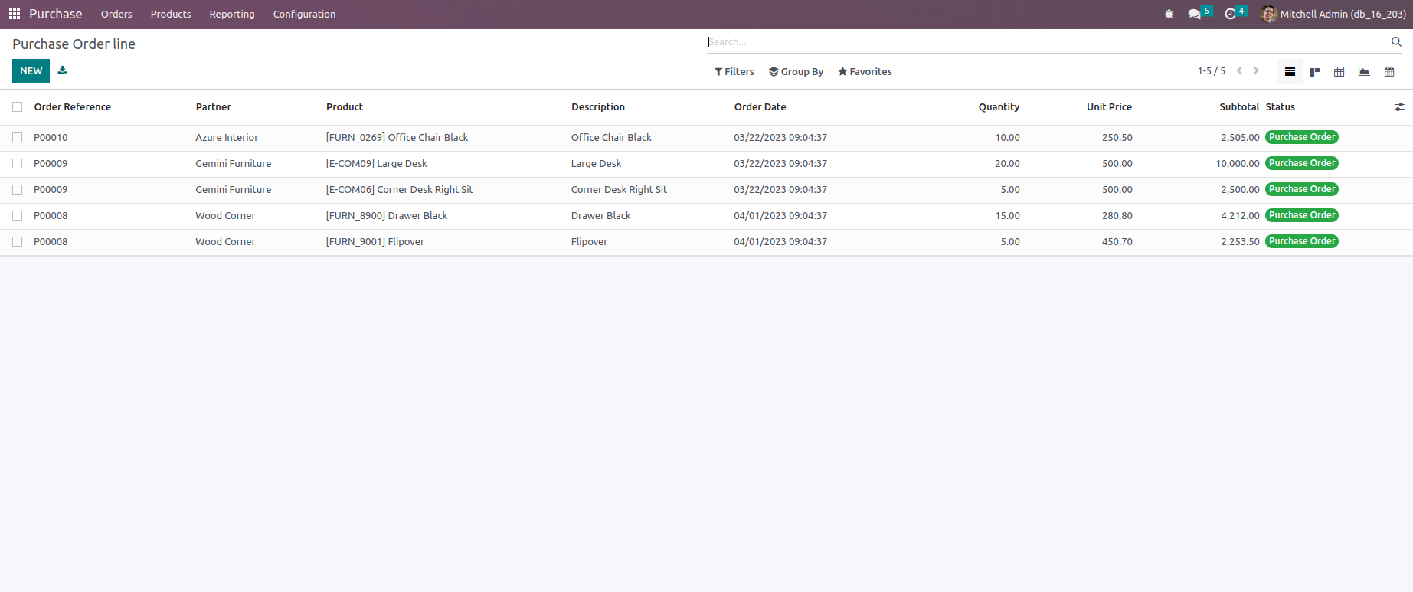Open optional columns settings icon
The width and height of the screenshot is (1413, 592).
1399,107
